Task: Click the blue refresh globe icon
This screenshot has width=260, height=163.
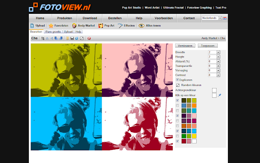Action: (76, 38)
